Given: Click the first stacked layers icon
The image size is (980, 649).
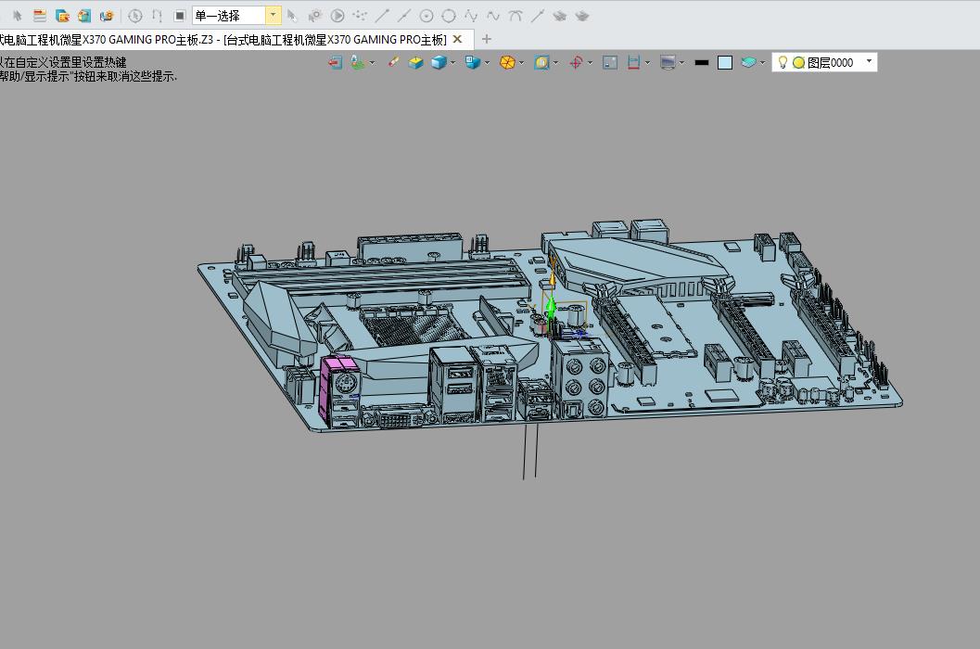Looking at the screenshot, I should tap(559, 16).
